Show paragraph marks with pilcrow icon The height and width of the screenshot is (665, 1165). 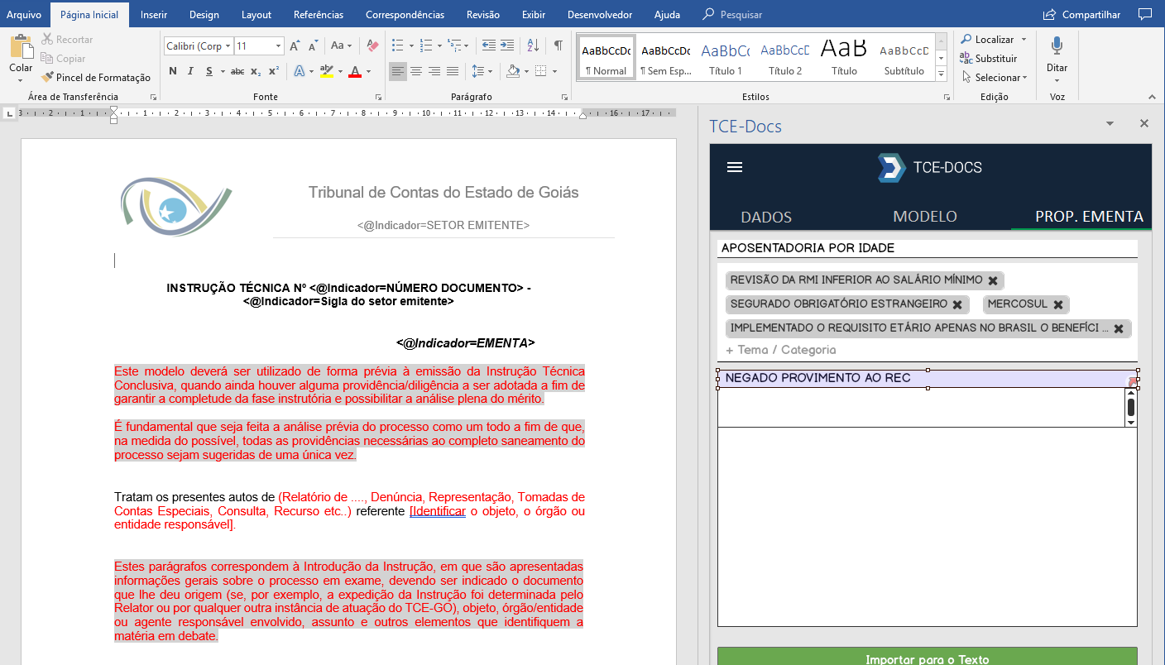coord(559,45)
